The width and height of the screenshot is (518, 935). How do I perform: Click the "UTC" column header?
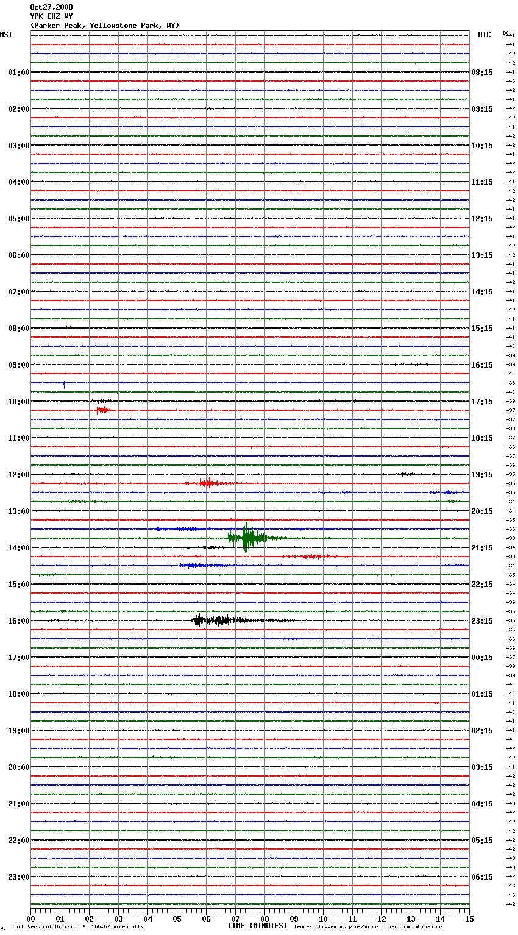coord(484,35)
